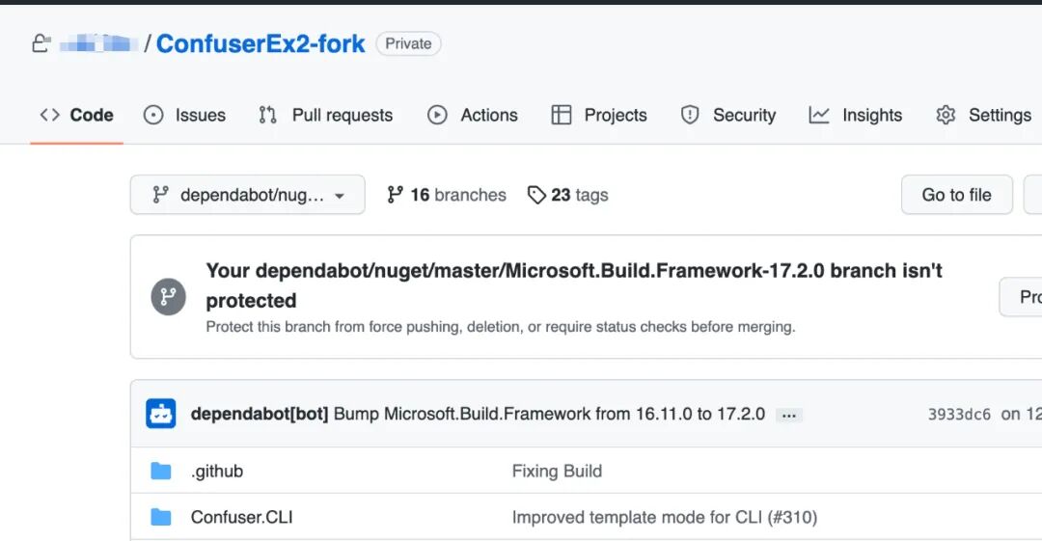This screenshot has height=541, width=1042.
Task: Click the Insights graph icon
Action: (x=819, y=115)
